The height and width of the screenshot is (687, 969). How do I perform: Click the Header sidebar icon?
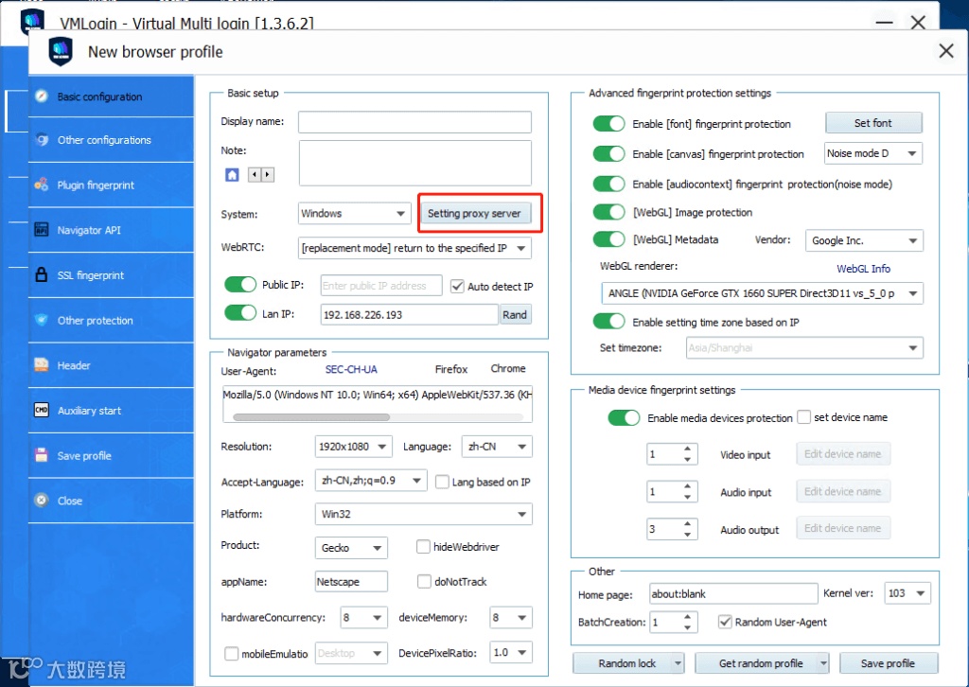tap(42, 365)
